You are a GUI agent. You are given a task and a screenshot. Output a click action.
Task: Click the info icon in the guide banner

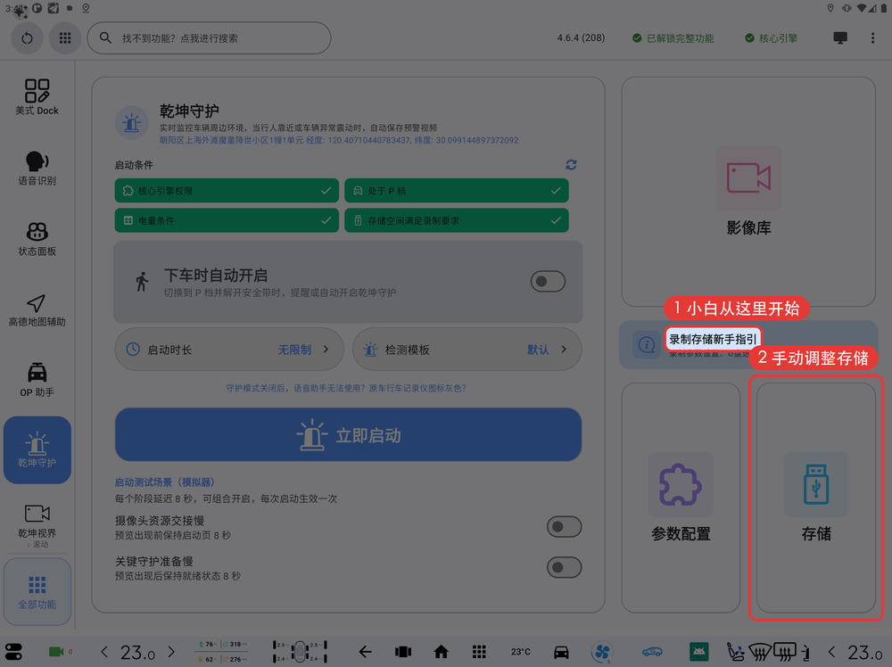point(646,344)
